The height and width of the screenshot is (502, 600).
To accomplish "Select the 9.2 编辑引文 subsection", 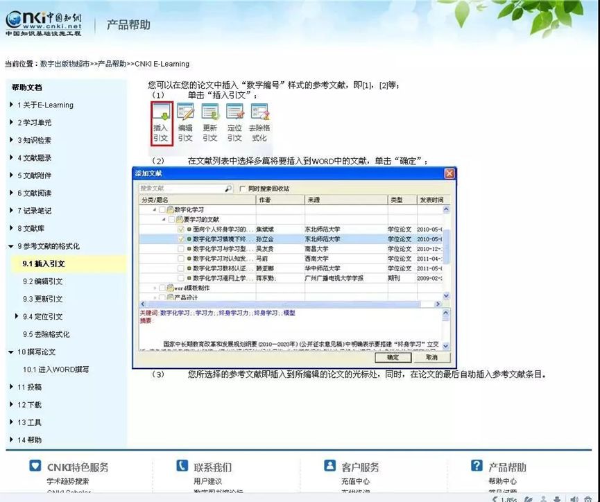I will point(42,282).
